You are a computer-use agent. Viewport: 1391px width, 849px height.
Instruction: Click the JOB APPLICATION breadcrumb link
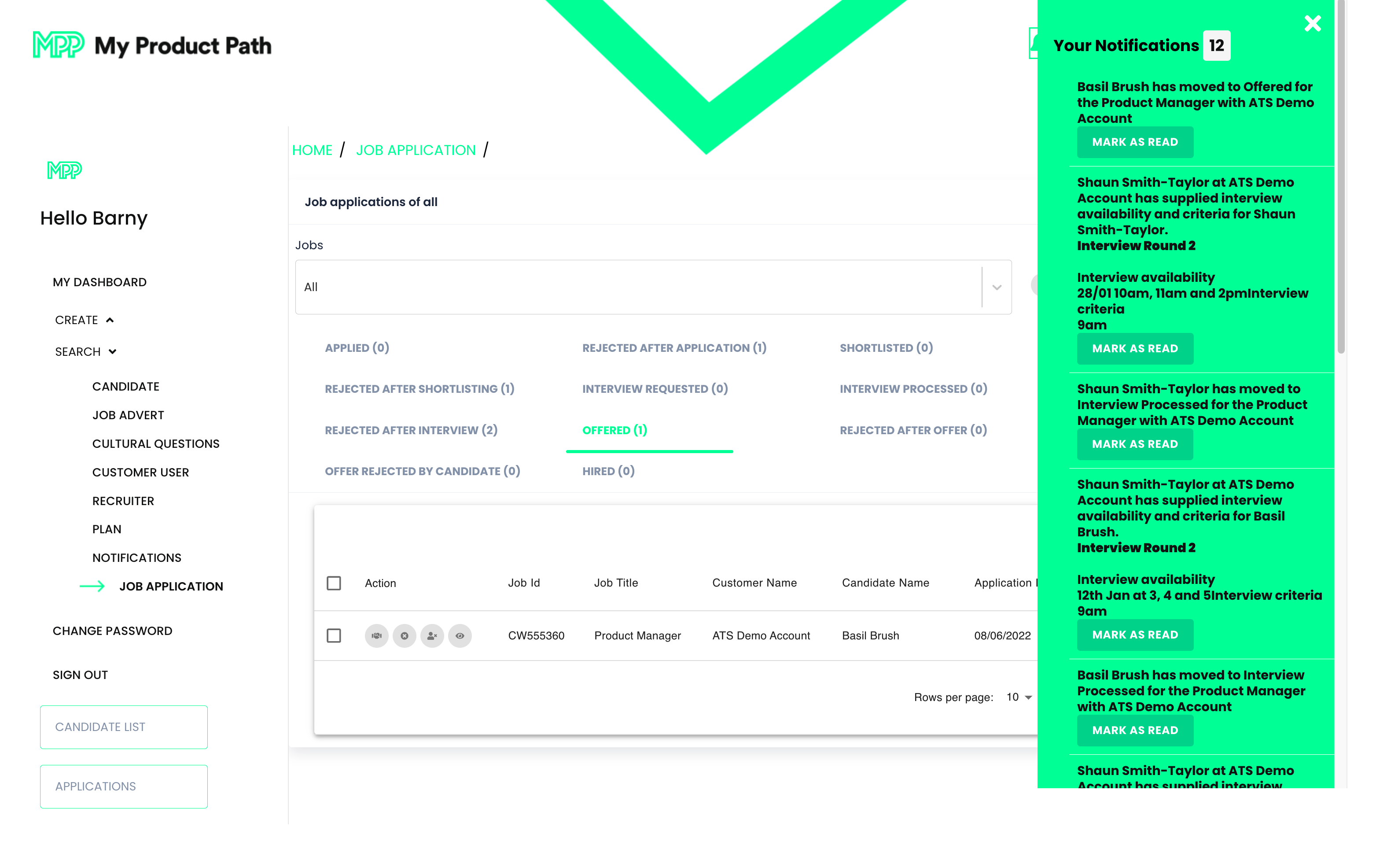point(416,150)
